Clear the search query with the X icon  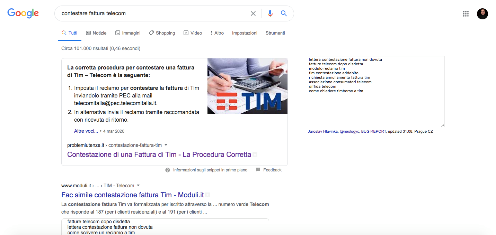coord(253,13)
